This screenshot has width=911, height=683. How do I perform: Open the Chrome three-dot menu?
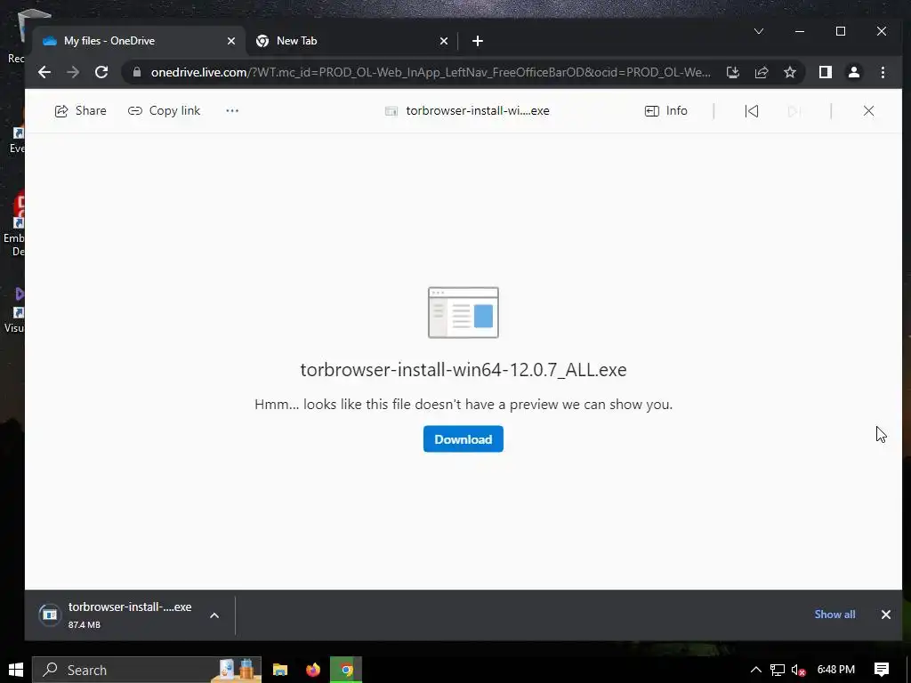coord(883,72)
